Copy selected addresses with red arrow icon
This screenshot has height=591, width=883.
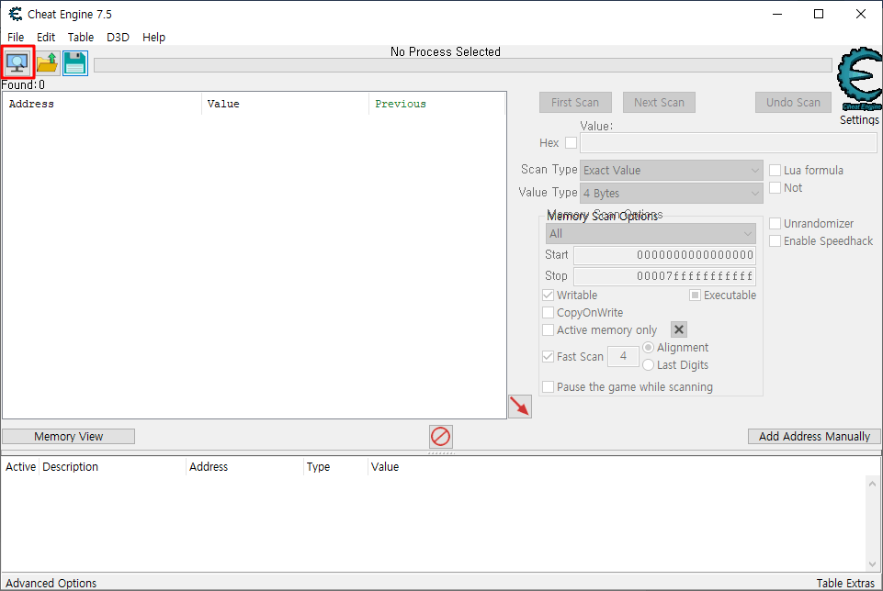point(520,406)
